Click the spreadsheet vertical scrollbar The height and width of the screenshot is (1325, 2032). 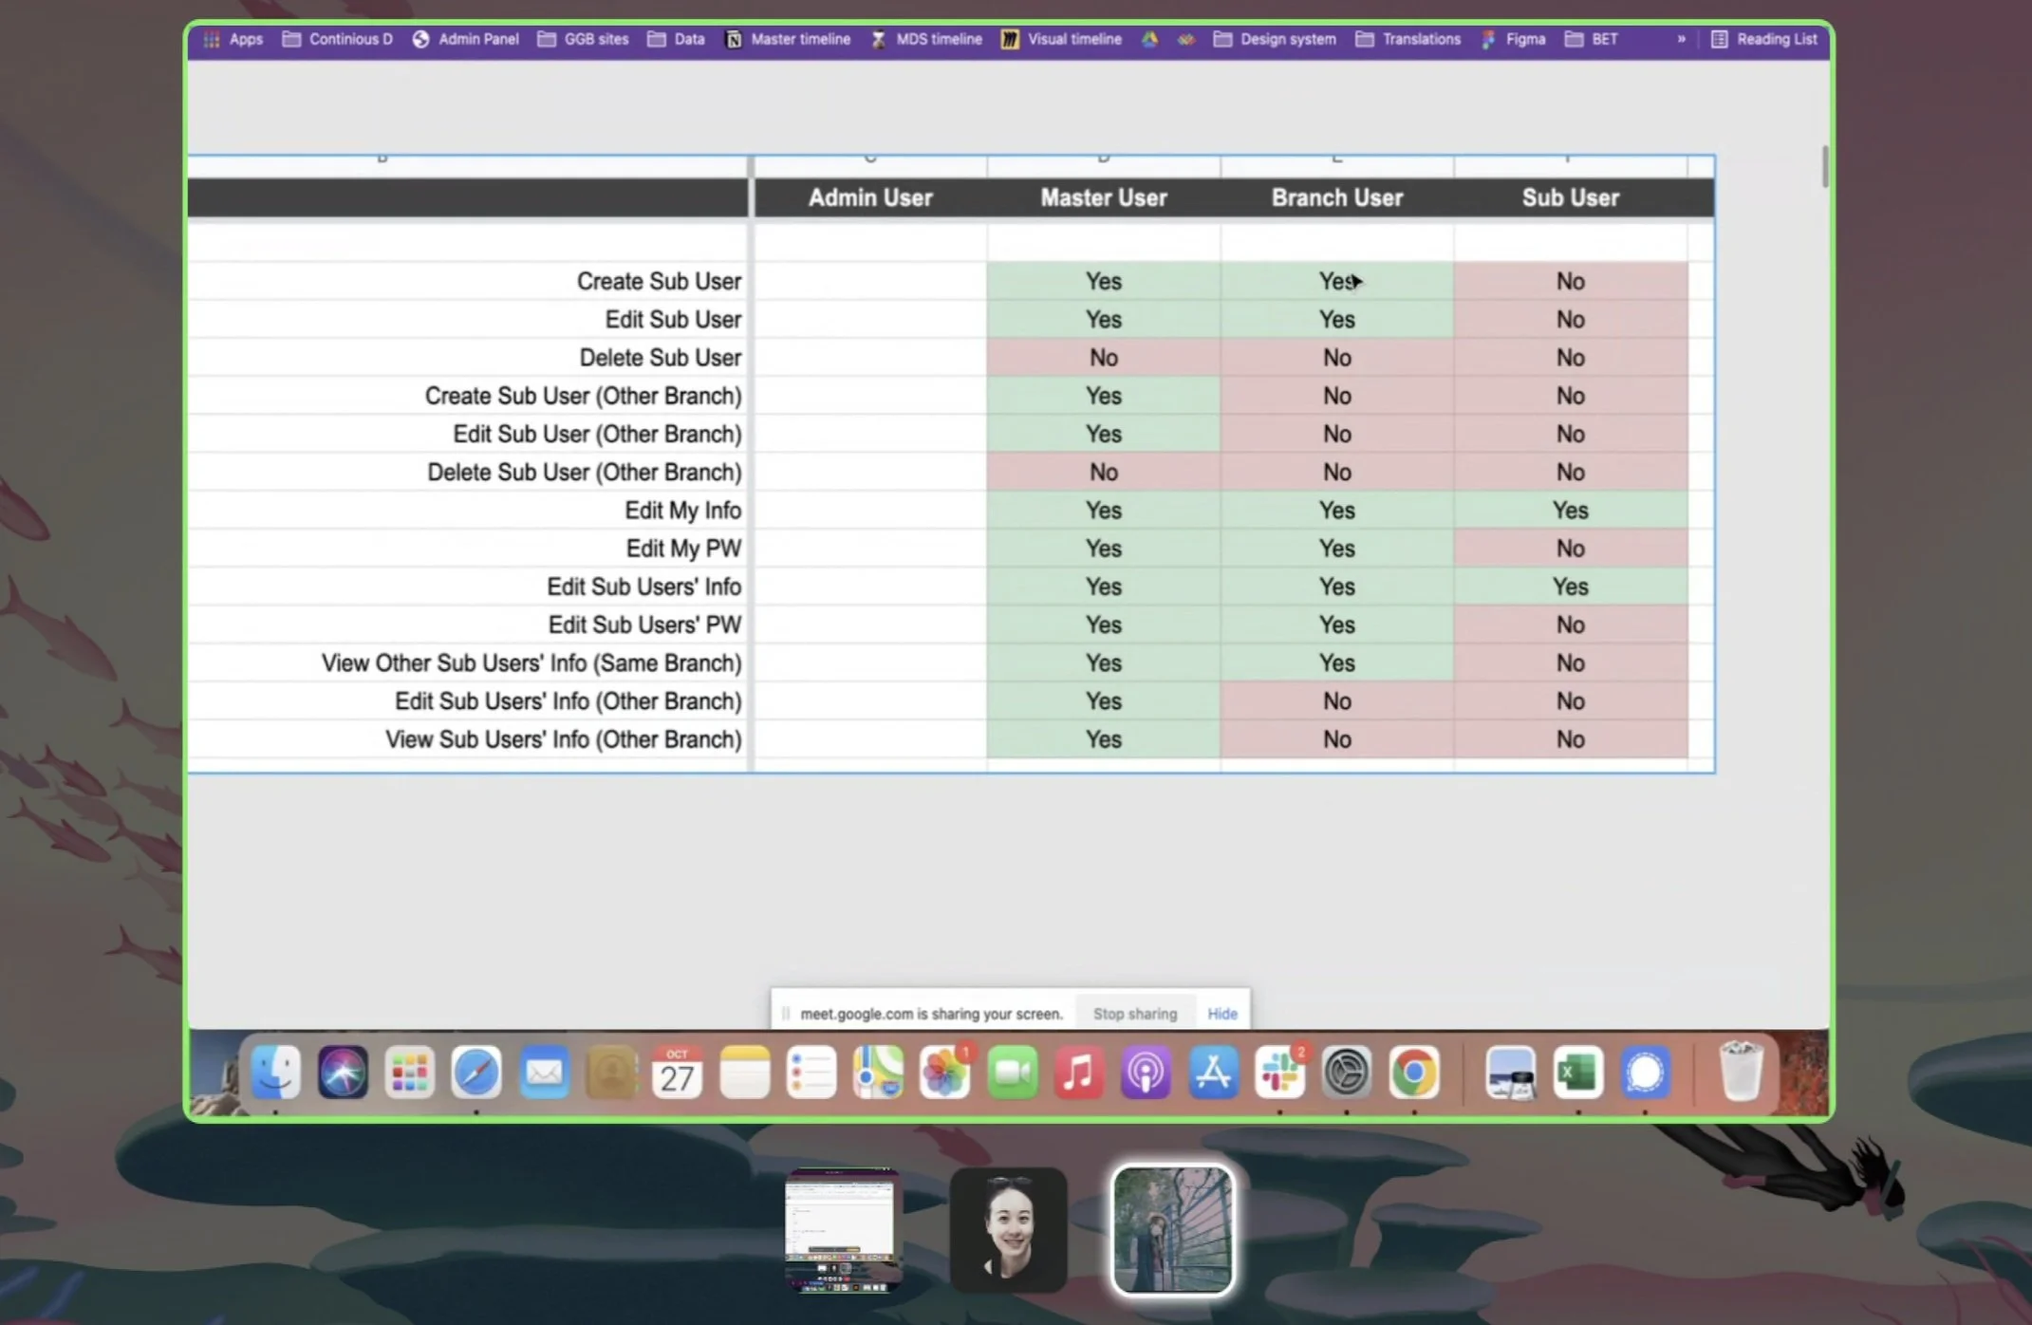pyautogui.click(x=1823, y=167)
